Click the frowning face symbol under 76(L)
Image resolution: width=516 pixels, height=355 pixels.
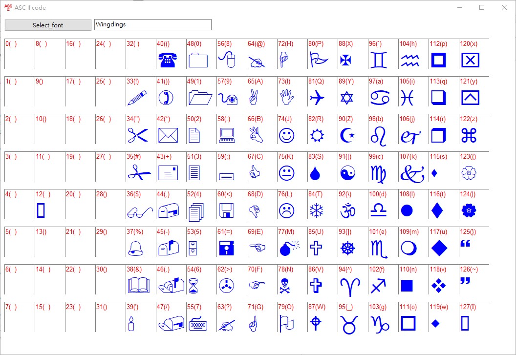286,210
